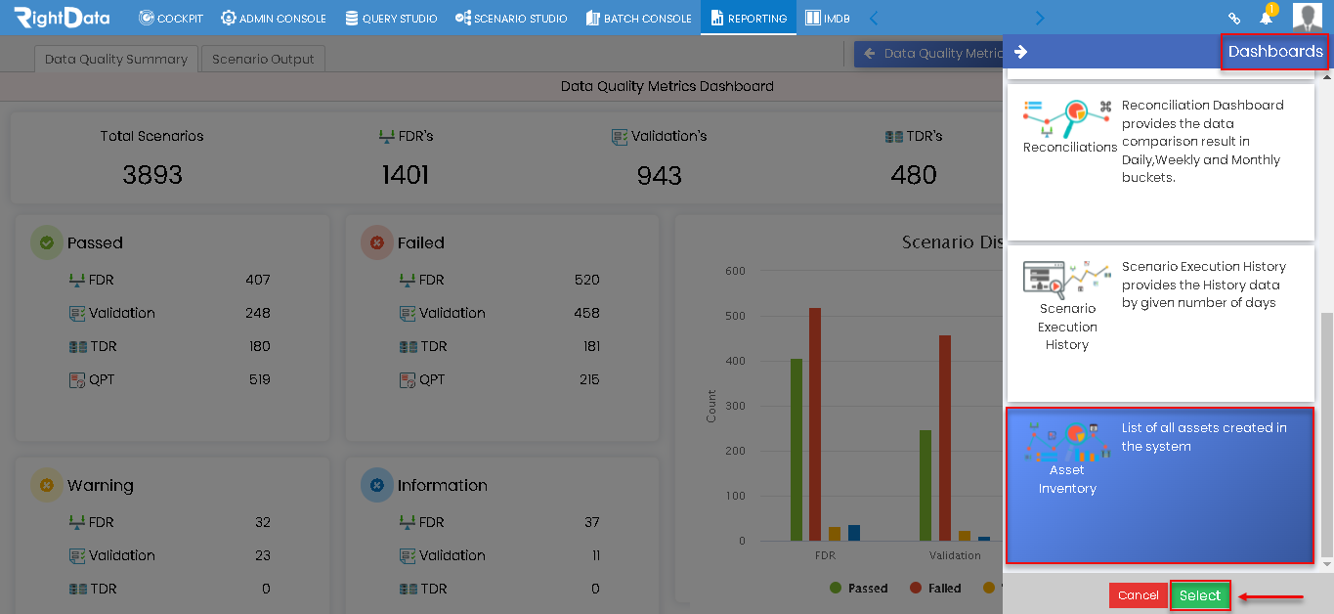The image size is (1334, 614).
Task: Click the Scenario Execution History icon
Action: 1067,280
